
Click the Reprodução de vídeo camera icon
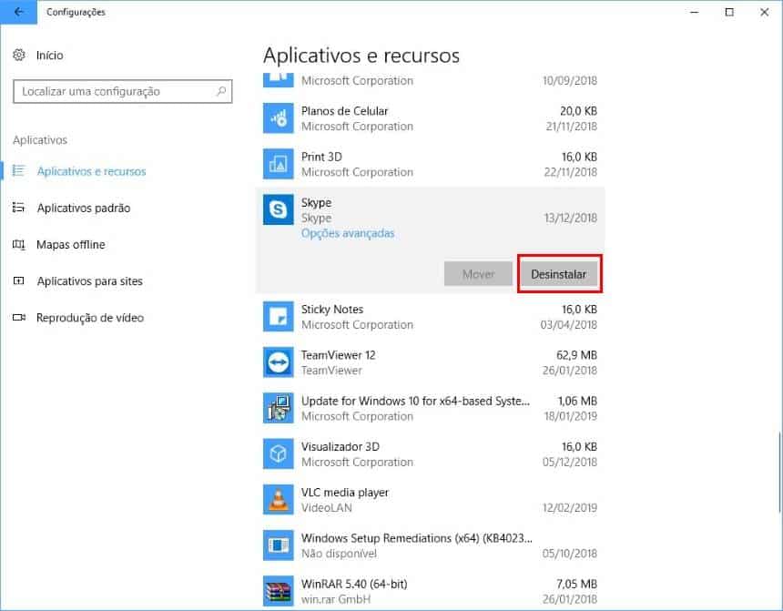pyautogui.click(x=19, y=317)
